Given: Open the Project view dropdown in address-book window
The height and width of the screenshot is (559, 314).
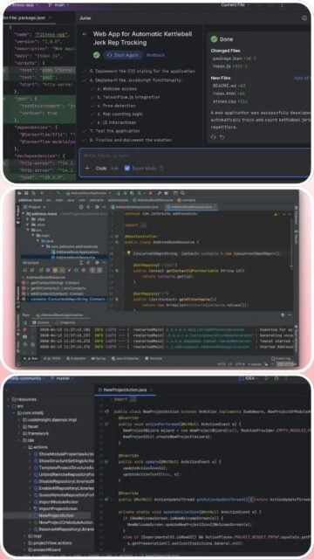Looking at the screenshot, I should tap(35, 207).
